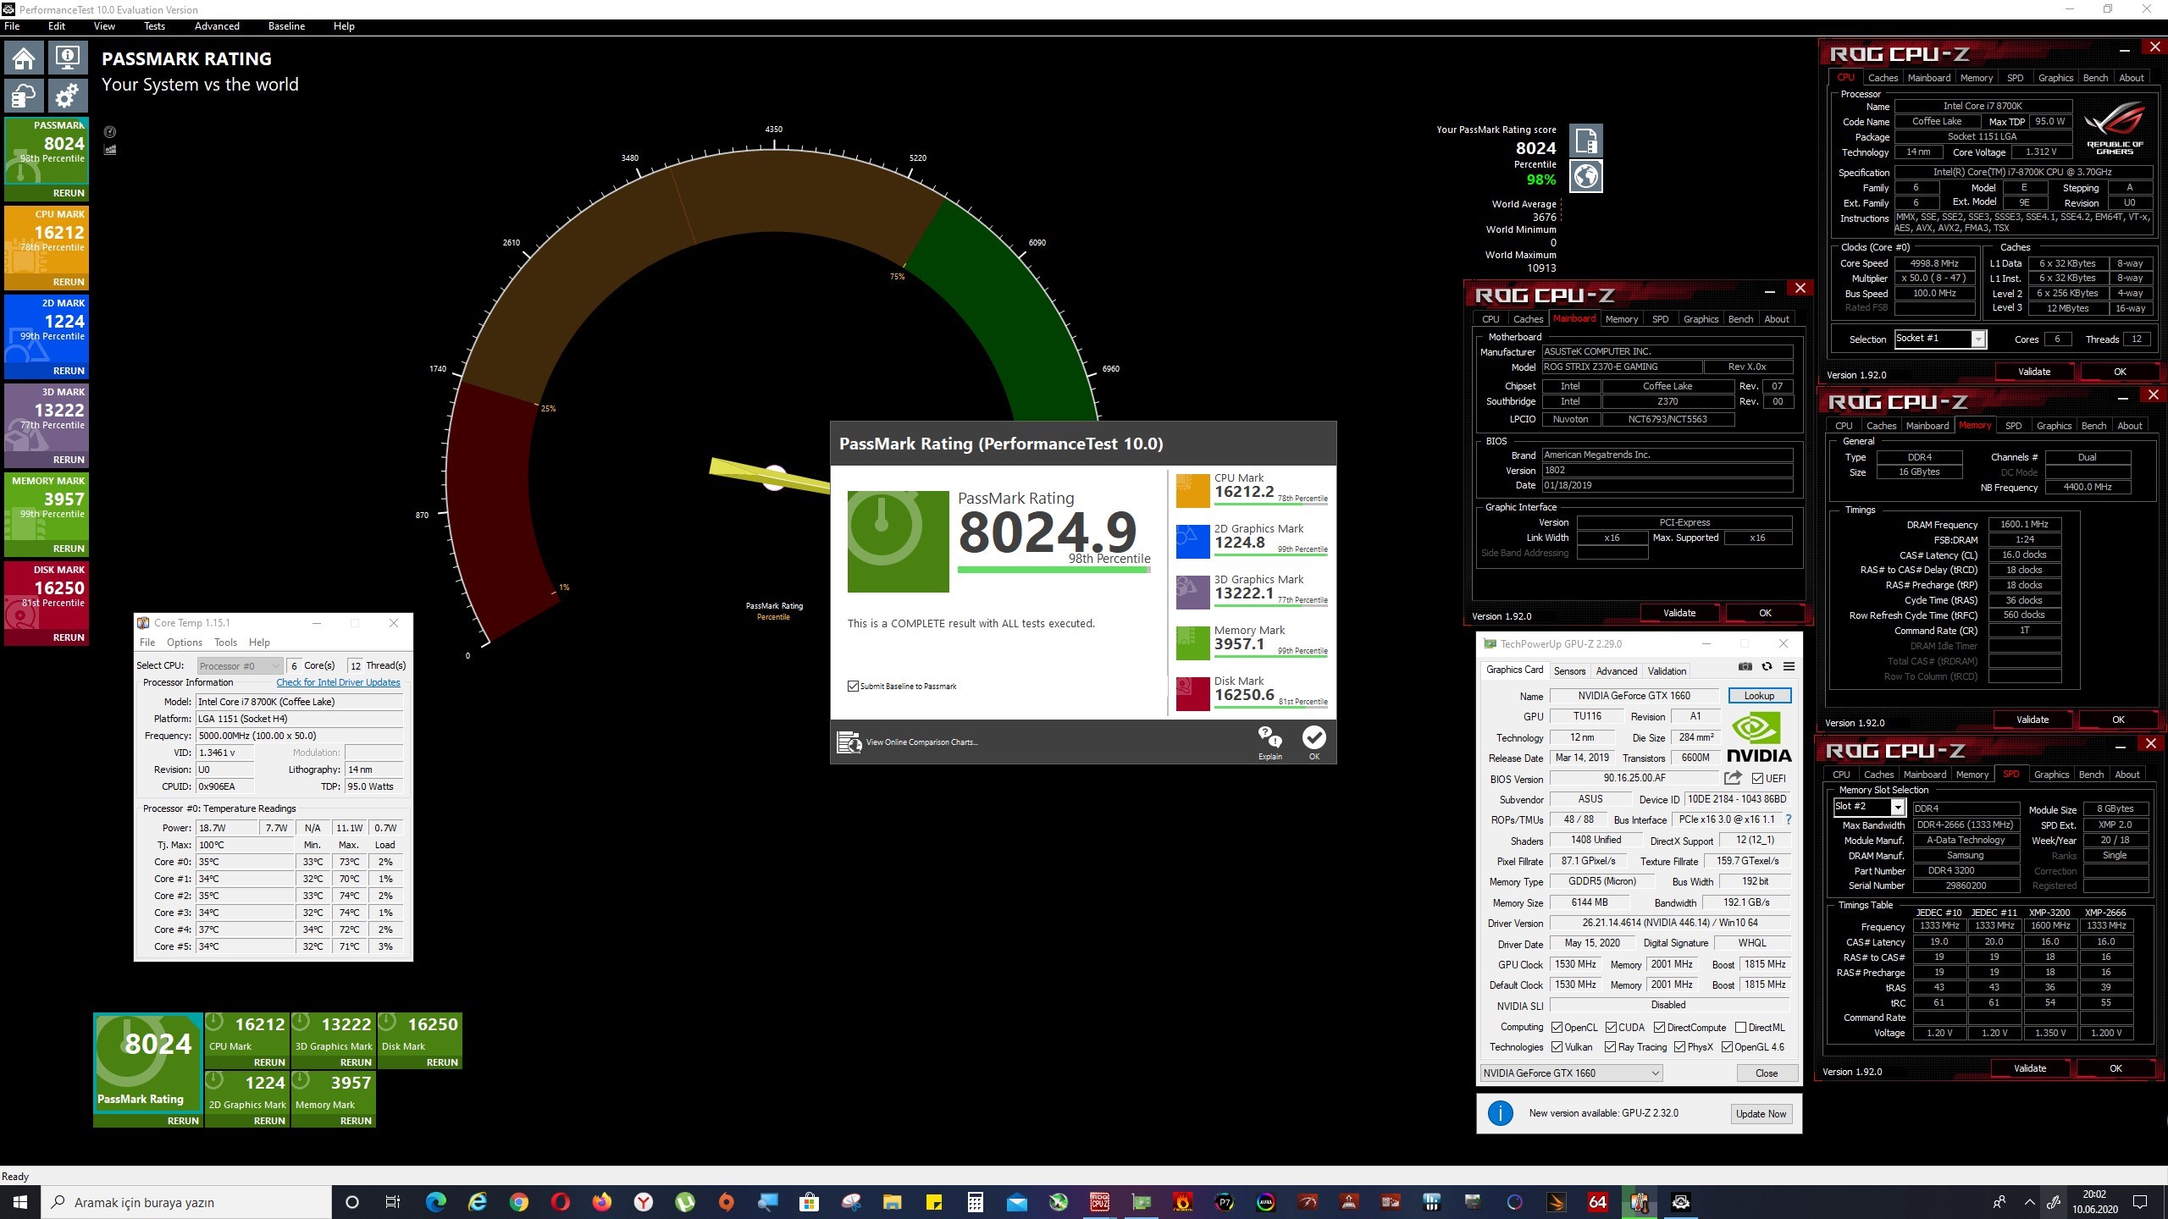The image size is (2168, 1219).
Task: Click View Online Comparison Charts link
Action: click(921, 742)
